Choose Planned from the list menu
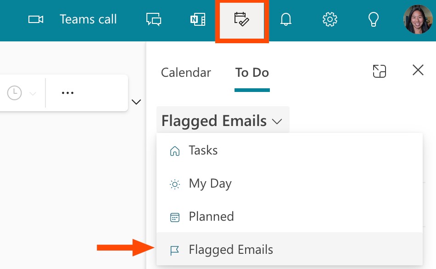Screen dimensions: 436x269 click(x=290, y=217)
